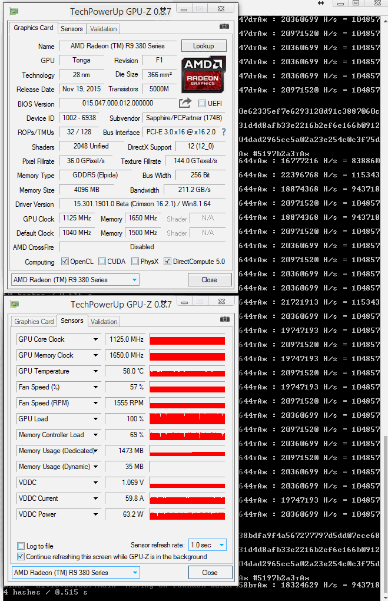Click the Driver Version value field
388x601 pixels.
pos(142,204)
